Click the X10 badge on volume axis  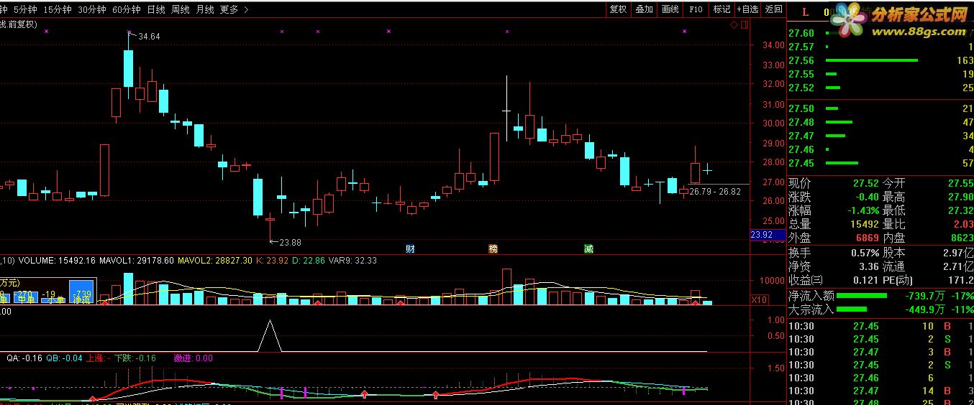(x=759, y=299)
